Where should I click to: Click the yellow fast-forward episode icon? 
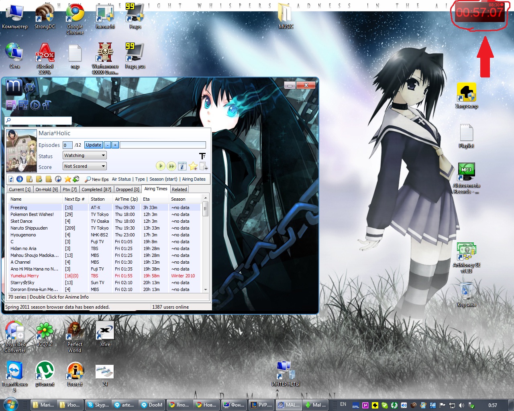pyautogui.click(x=171, y=166)
